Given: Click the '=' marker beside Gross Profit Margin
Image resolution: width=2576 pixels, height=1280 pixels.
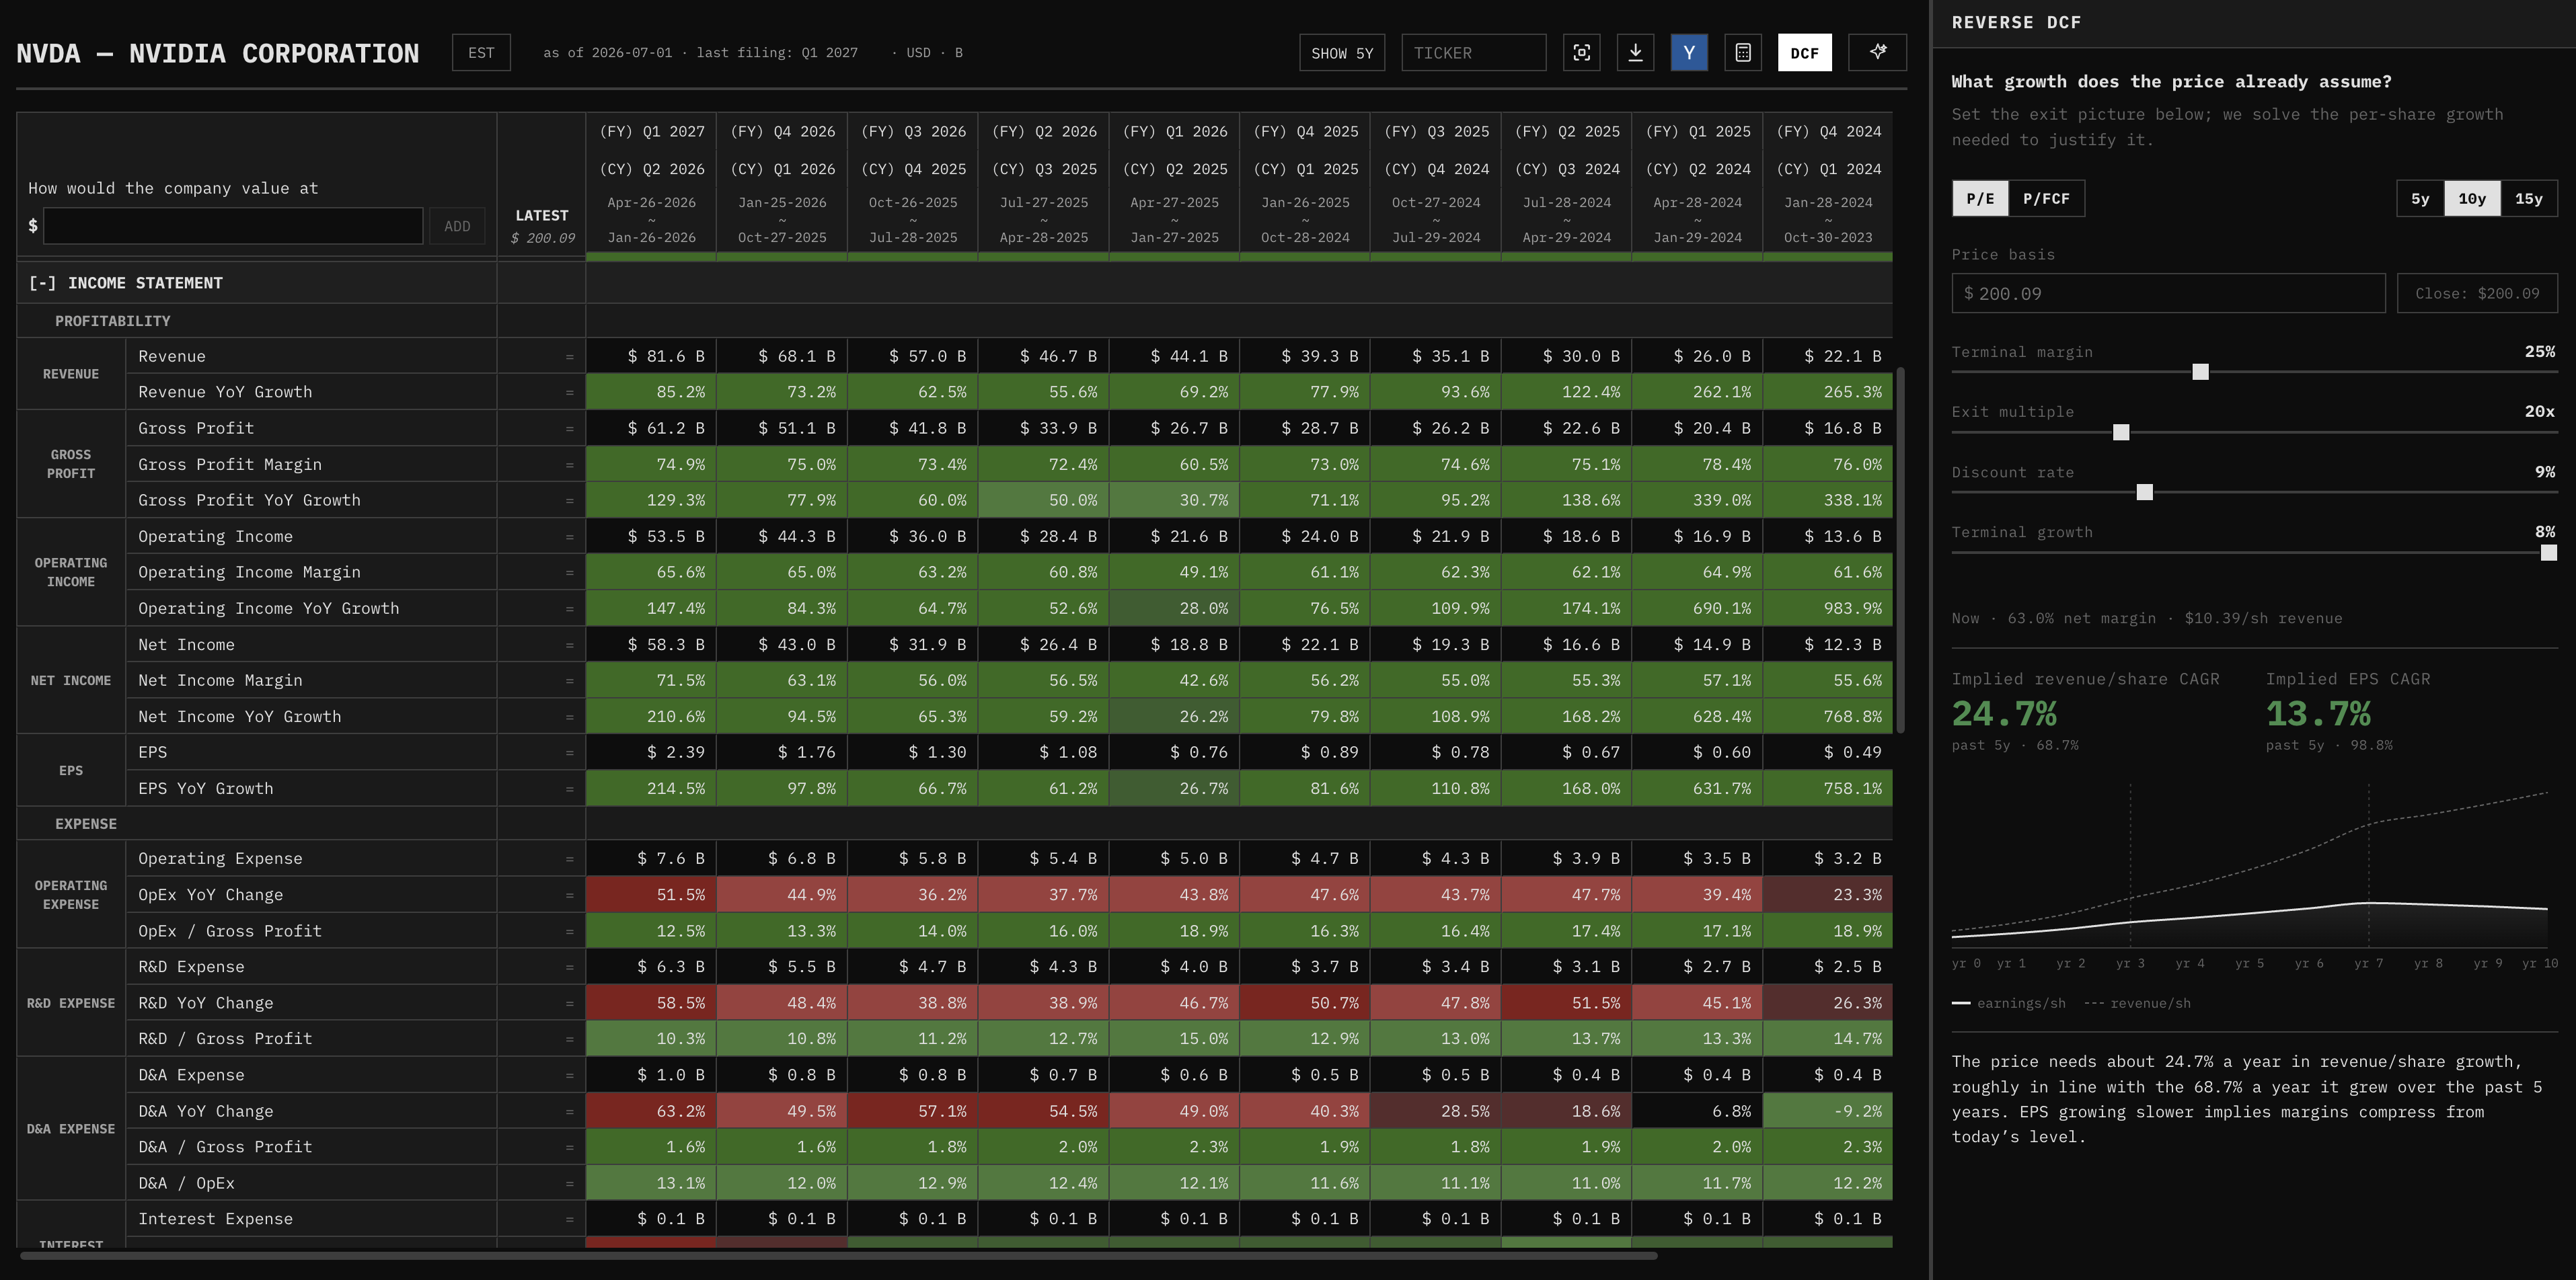Looking at the screenshot, I should point(570,465).
